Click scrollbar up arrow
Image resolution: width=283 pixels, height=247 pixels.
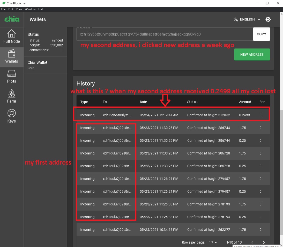(281, 14)
